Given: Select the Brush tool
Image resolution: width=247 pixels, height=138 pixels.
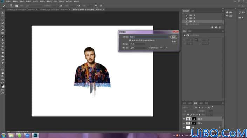Looking at the screenshot, I should coord(2,37).
